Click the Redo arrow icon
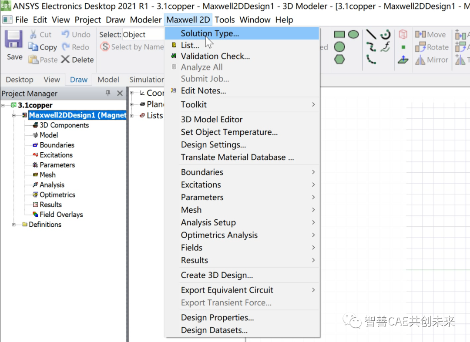This screenshot has height=342, width=470. click(x=65, y=47)
